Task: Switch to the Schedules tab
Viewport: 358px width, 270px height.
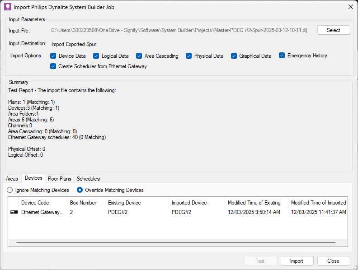Action: pyautogui.click(x=89, y=179)
